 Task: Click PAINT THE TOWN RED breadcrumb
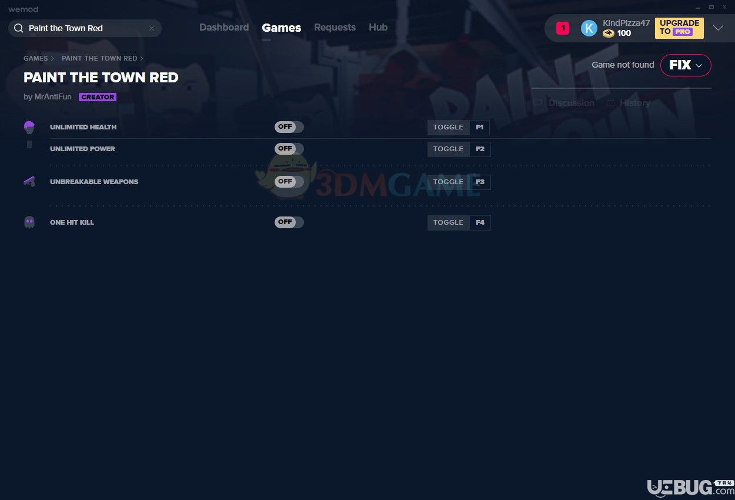pos(99,58)
